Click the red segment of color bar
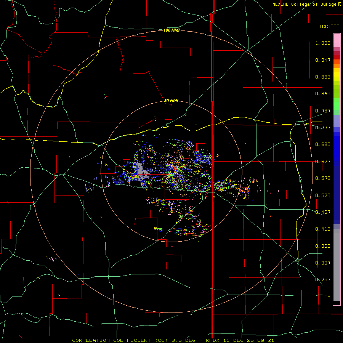This screenshot has height=343, width=343. click(337, 57)
